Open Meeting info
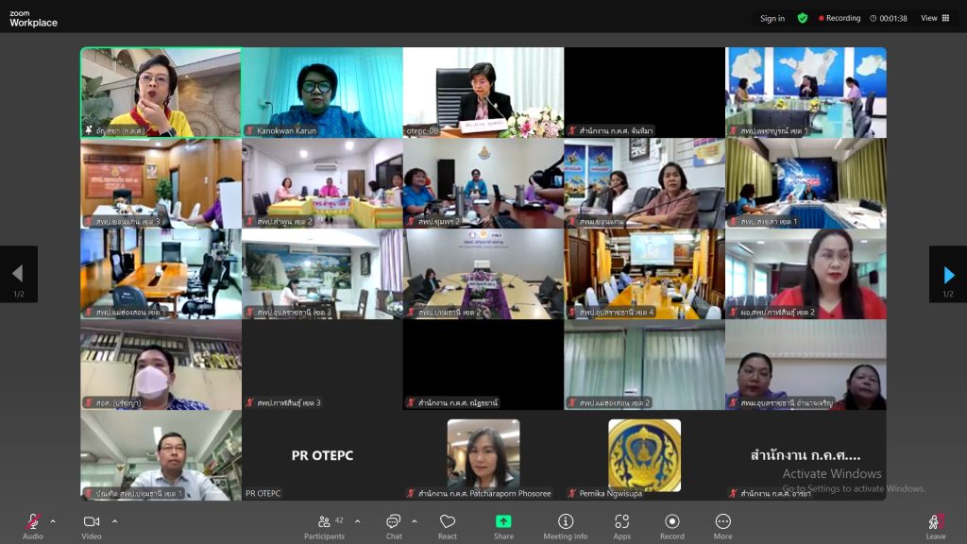 pyautogui.click(x=566, y=525)
